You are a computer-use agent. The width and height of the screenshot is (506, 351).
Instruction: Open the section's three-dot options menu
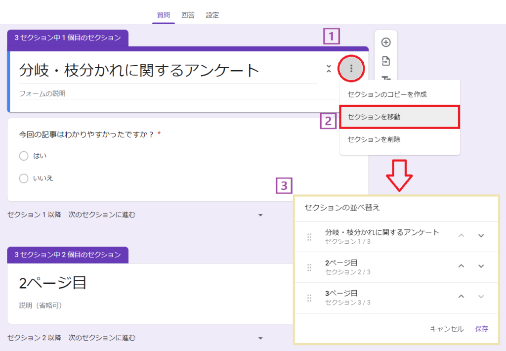tap(351, 69)
